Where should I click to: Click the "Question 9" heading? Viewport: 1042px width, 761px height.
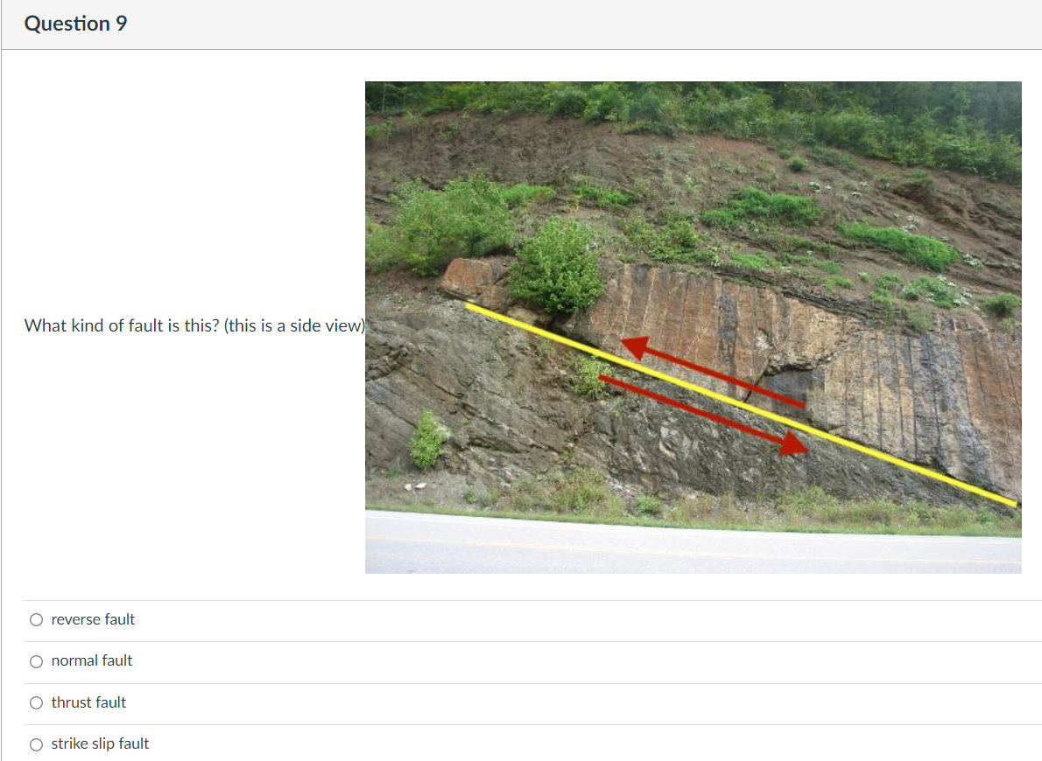point(76,24)
